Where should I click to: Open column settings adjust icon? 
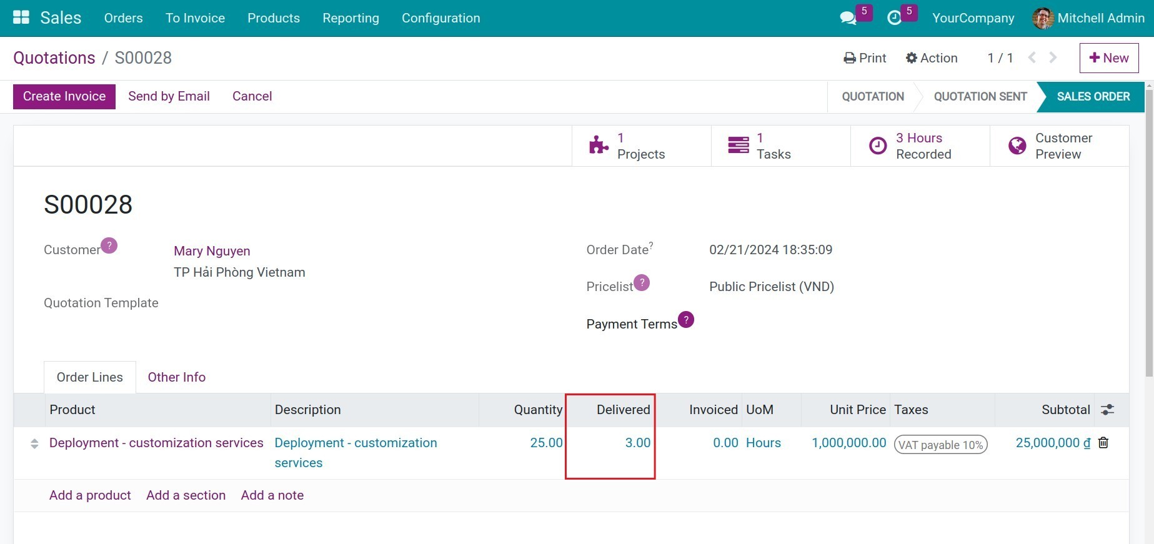[1107, 410]
